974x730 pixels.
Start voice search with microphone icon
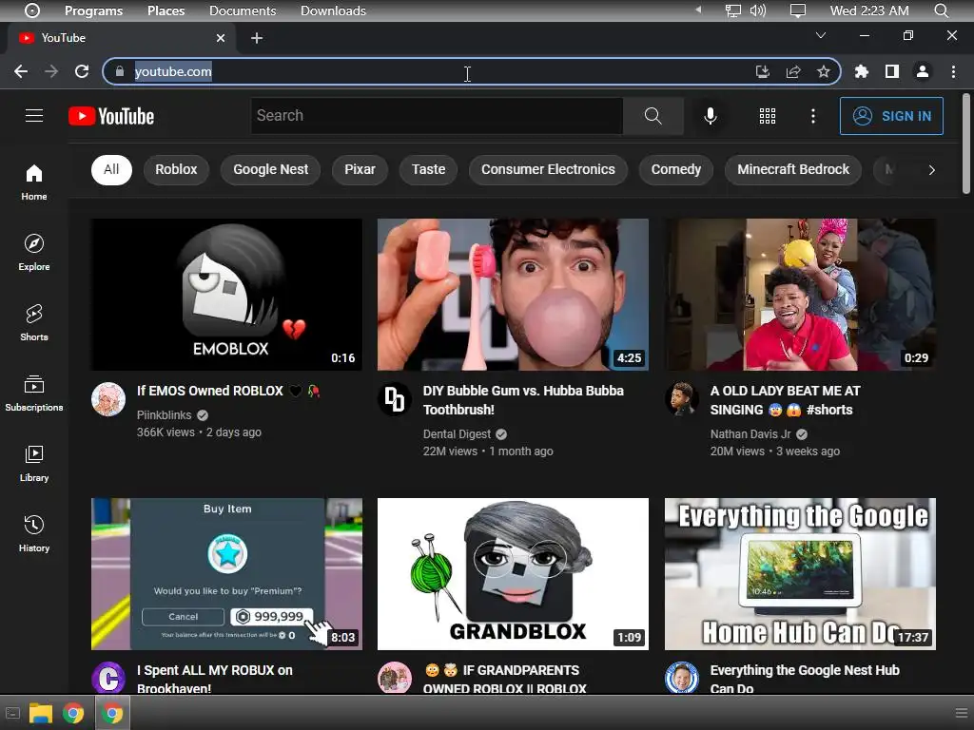710,115
